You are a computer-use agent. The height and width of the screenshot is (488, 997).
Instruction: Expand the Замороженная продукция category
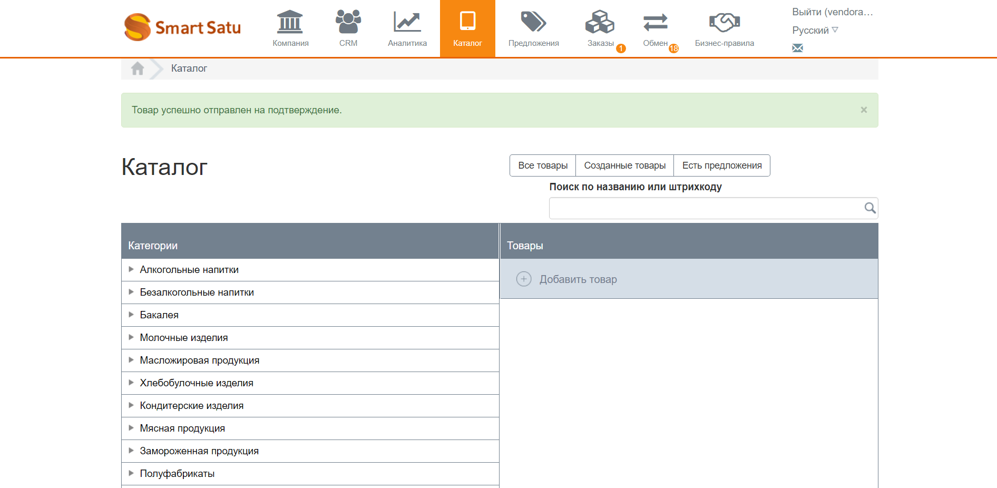[131, 451]
